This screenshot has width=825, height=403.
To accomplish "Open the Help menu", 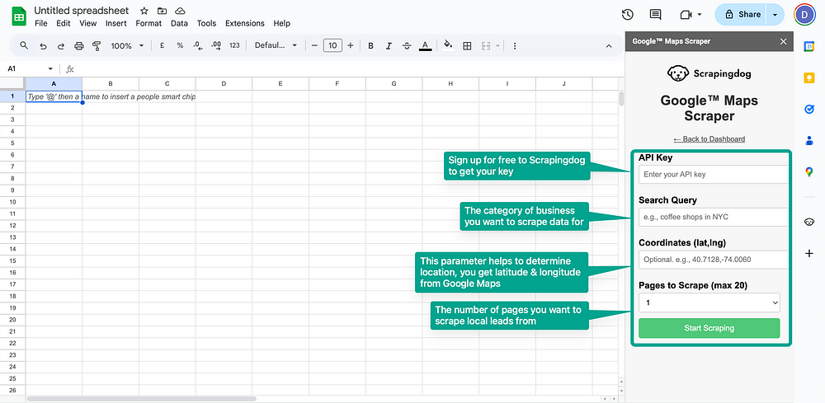I will coord(281,23).
